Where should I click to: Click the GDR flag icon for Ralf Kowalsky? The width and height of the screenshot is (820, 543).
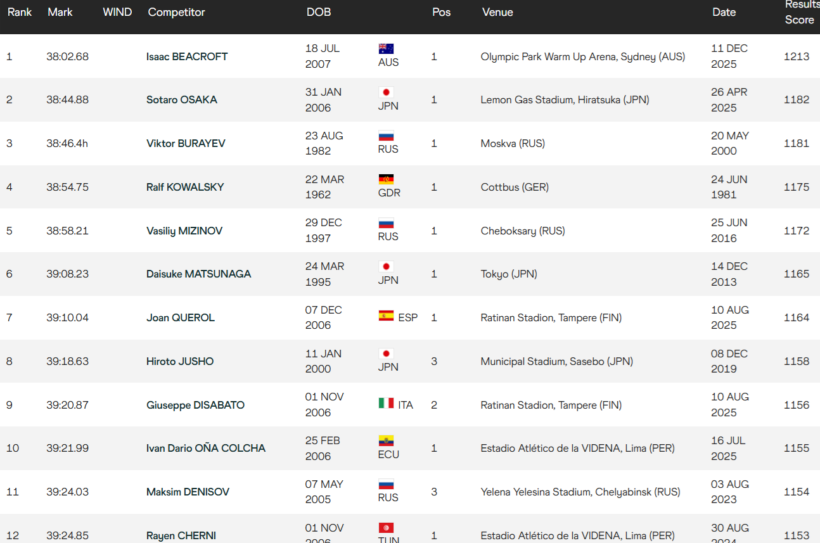pyautogui.click(x=386, y=180)
